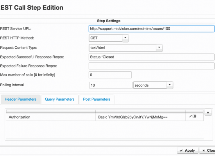This screenshot has width=215, height=156.
Task: Expand the polling interval seconds unit dropdown
Action: (x=170, y=85)
